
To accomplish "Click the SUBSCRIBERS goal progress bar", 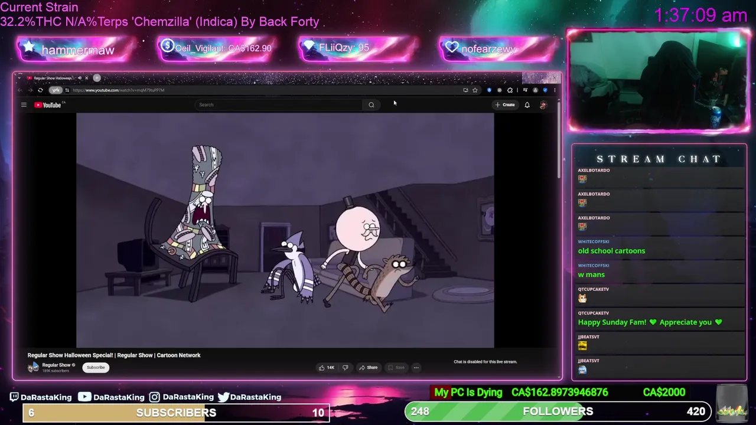I will tap(176, 413).
